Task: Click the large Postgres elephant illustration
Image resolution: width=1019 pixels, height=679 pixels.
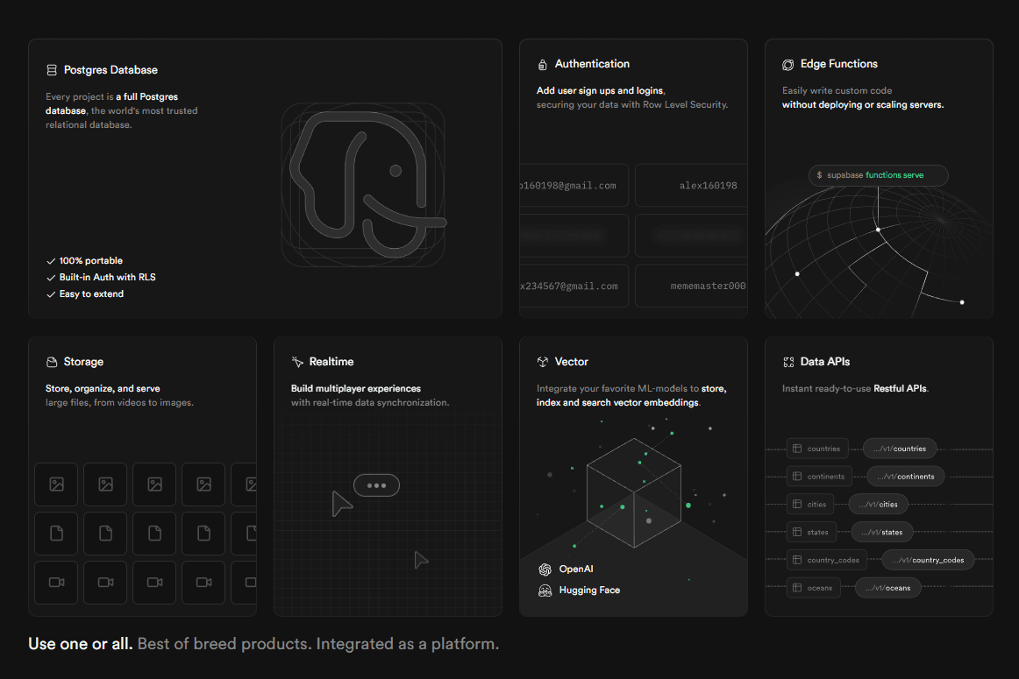Action: [363, 186]
